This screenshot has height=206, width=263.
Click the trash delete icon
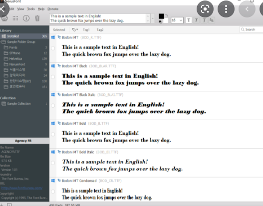point(37,18)
